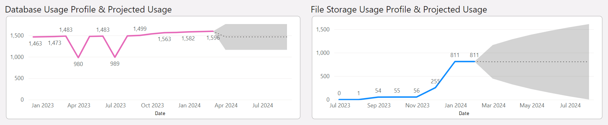The image size is (608, 125).
Task: Click the Mar 2024 axis label
Action: pyautogui.click(x=494, y=105)
